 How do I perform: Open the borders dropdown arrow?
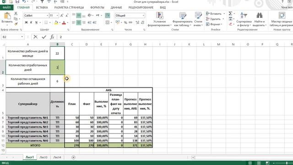tap(50, 22)
